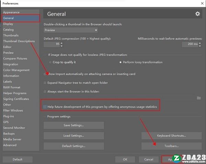Decrease the preview wait milliseconds

pyautogui.click(x=200, y=46)
